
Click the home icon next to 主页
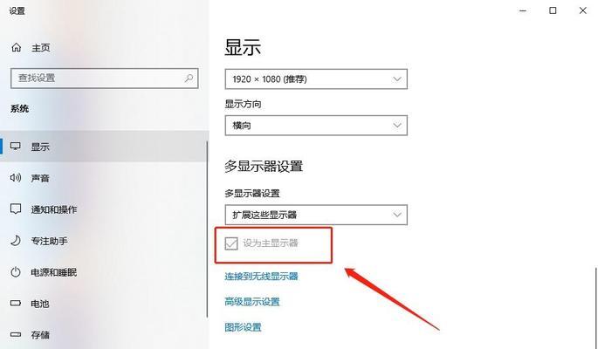coord(16,47)
